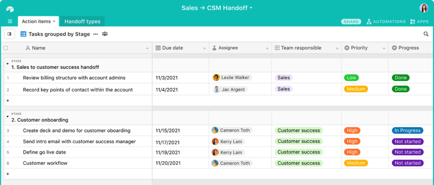Viewport: 434px width, 185px height.
Task: Open the Priority column dropdown arrow
Action: tap(384, 49)
